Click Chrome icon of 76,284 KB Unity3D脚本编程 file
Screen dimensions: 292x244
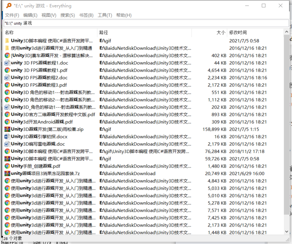pyautogui.click(x=7, y=151)
